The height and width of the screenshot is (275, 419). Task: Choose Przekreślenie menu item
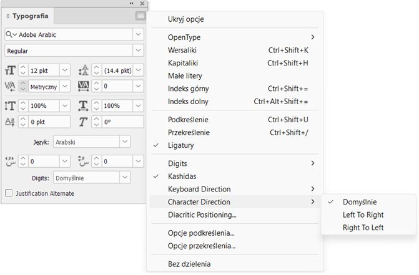coord(235,133)
